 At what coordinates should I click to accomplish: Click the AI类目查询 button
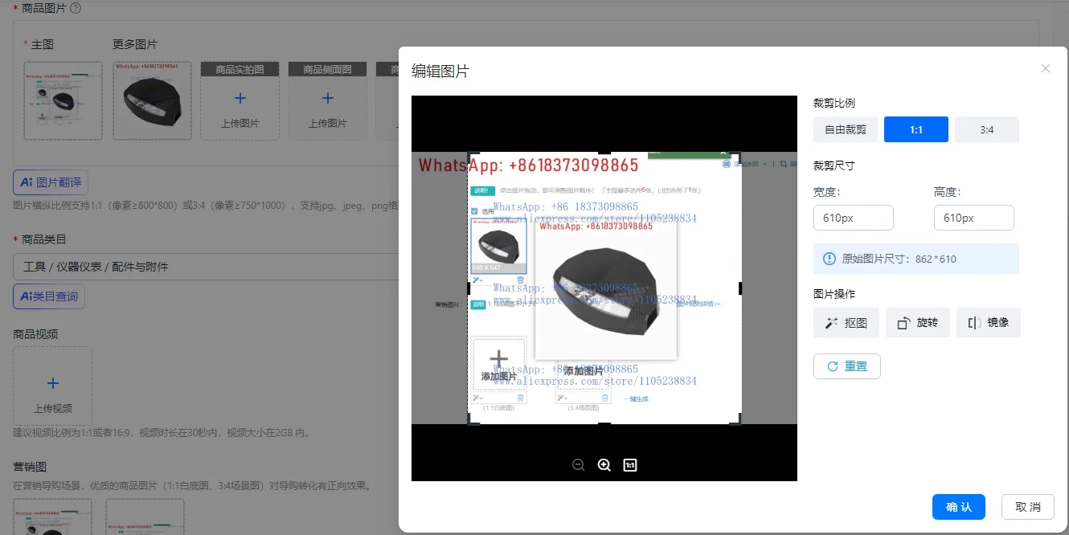49,296
